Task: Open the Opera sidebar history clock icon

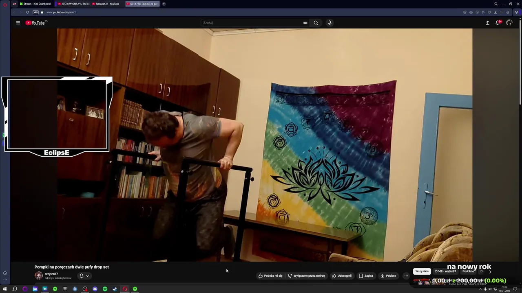Action: 5,273
